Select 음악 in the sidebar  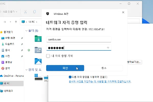tap(7, 68)
